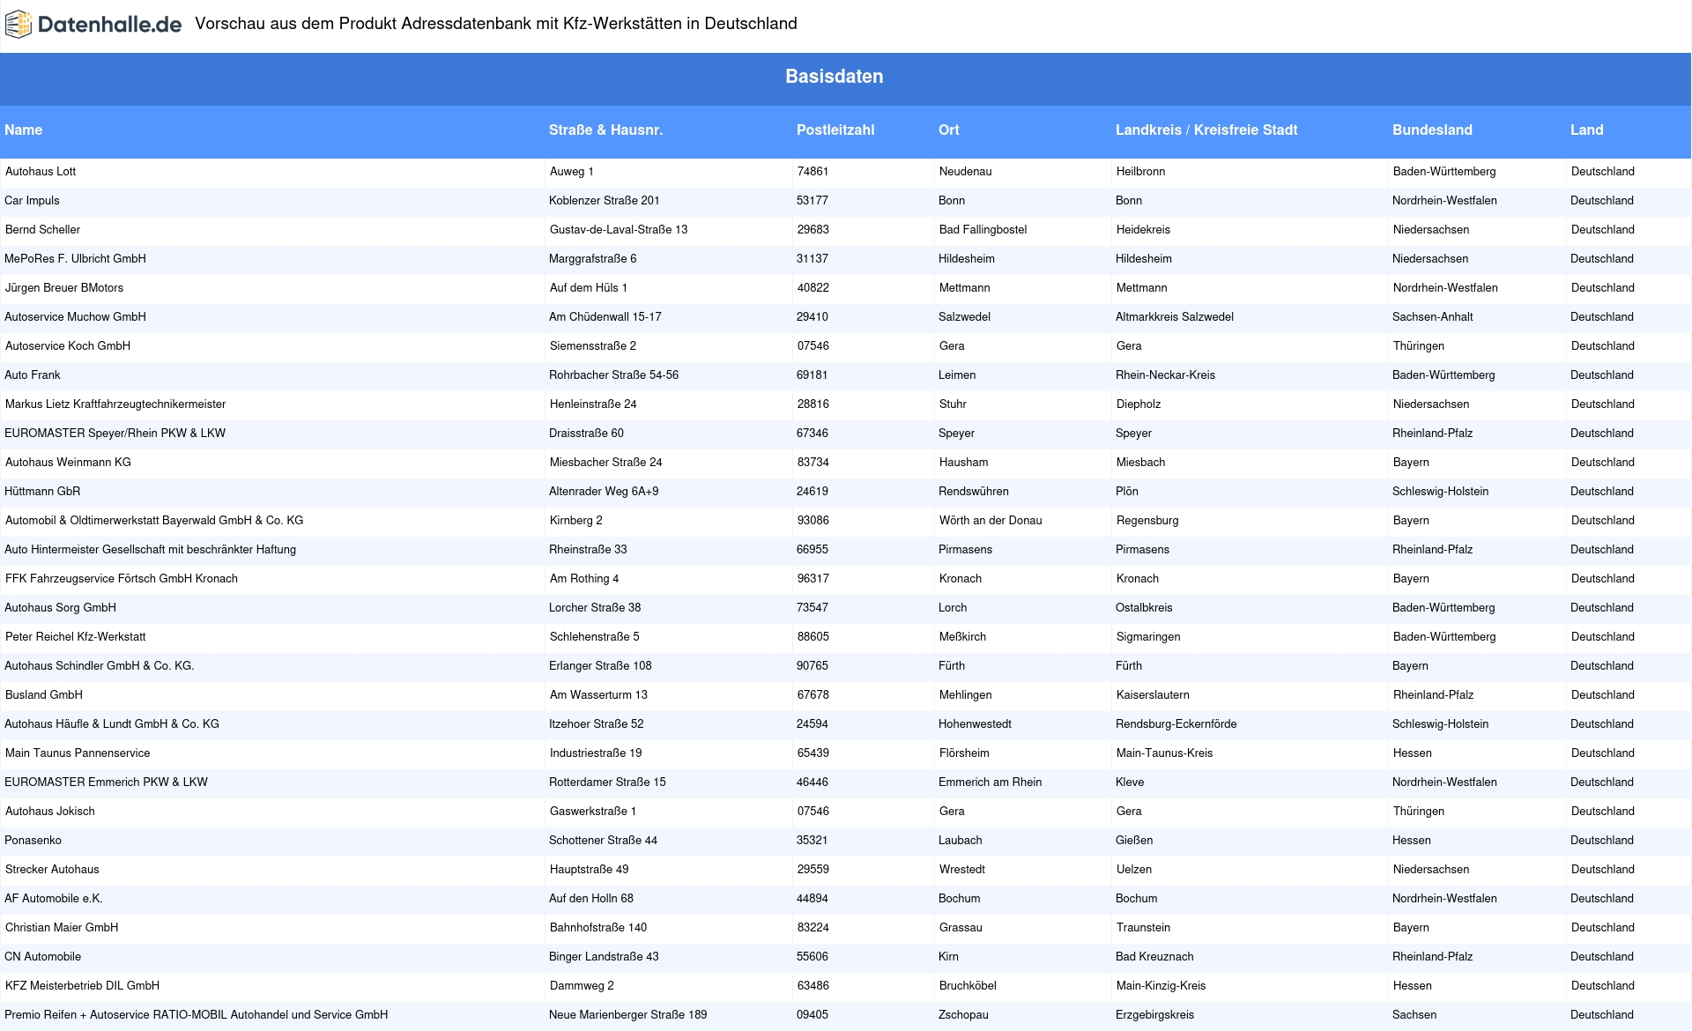Click the Rendsburg-Eckernförde district cell
Viewport: 1692px width, 1031px height.
[x=1176, y=724]
